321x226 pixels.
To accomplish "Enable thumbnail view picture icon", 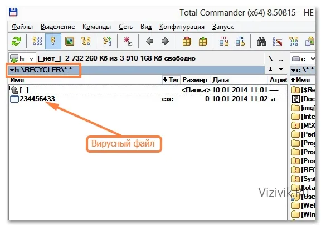I will (x=70, y=42).
